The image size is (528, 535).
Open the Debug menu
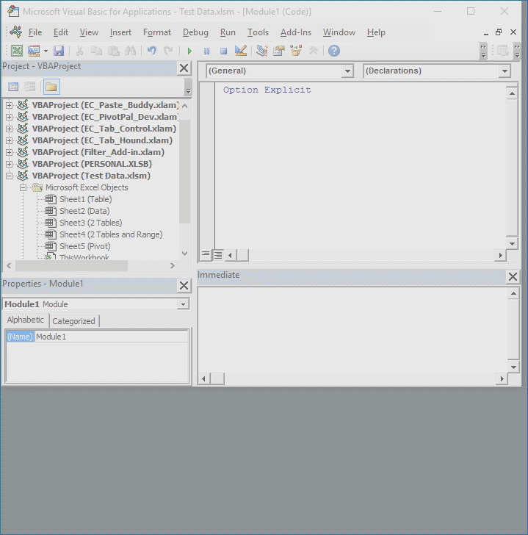tap(195, 32)
